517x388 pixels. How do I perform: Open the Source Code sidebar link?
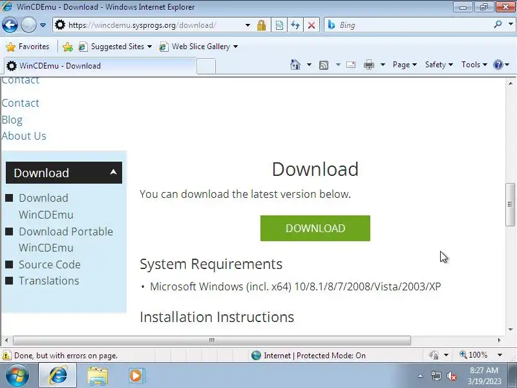coord(50,264)
